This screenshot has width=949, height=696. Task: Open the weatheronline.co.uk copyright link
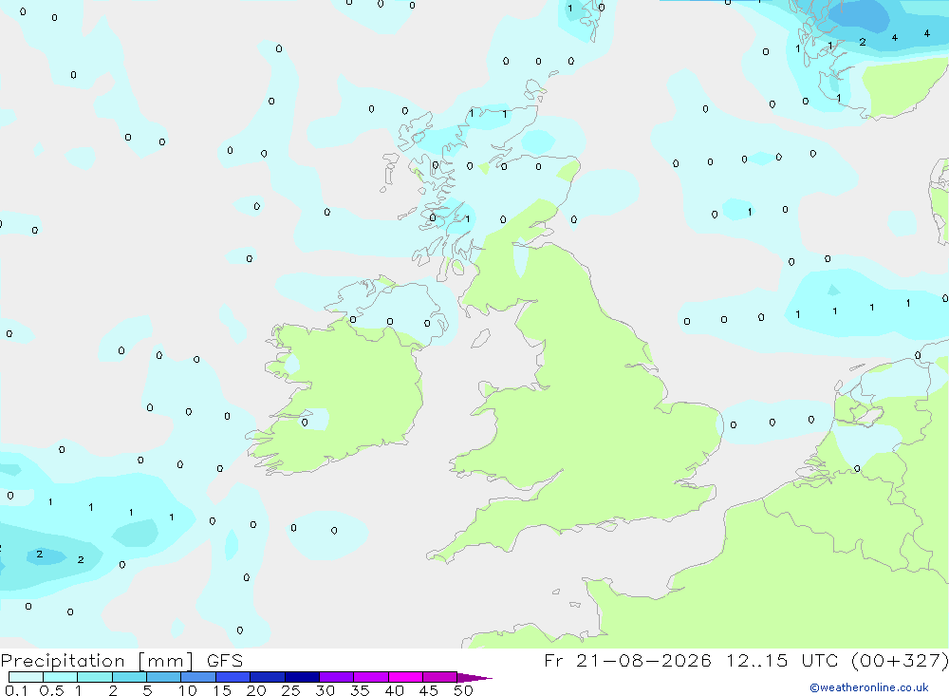click(x=868, y=687)
